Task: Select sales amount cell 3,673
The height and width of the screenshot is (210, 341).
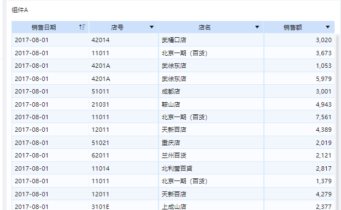Action: tap(299, 53)
